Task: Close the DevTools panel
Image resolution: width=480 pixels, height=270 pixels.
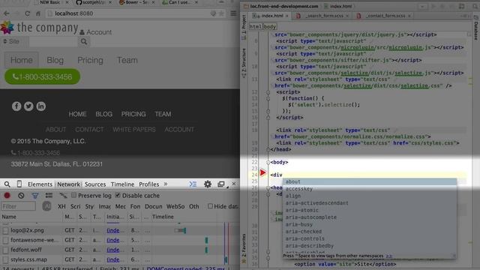Action: pyautogui.click(x=234, y=184)
